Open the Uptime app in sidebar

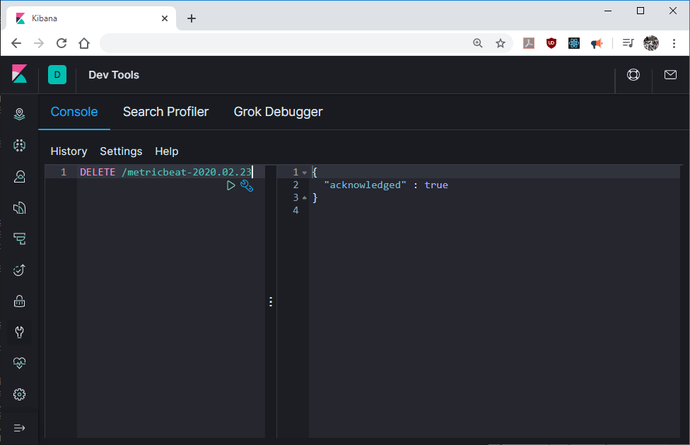(x=20, y=270)
